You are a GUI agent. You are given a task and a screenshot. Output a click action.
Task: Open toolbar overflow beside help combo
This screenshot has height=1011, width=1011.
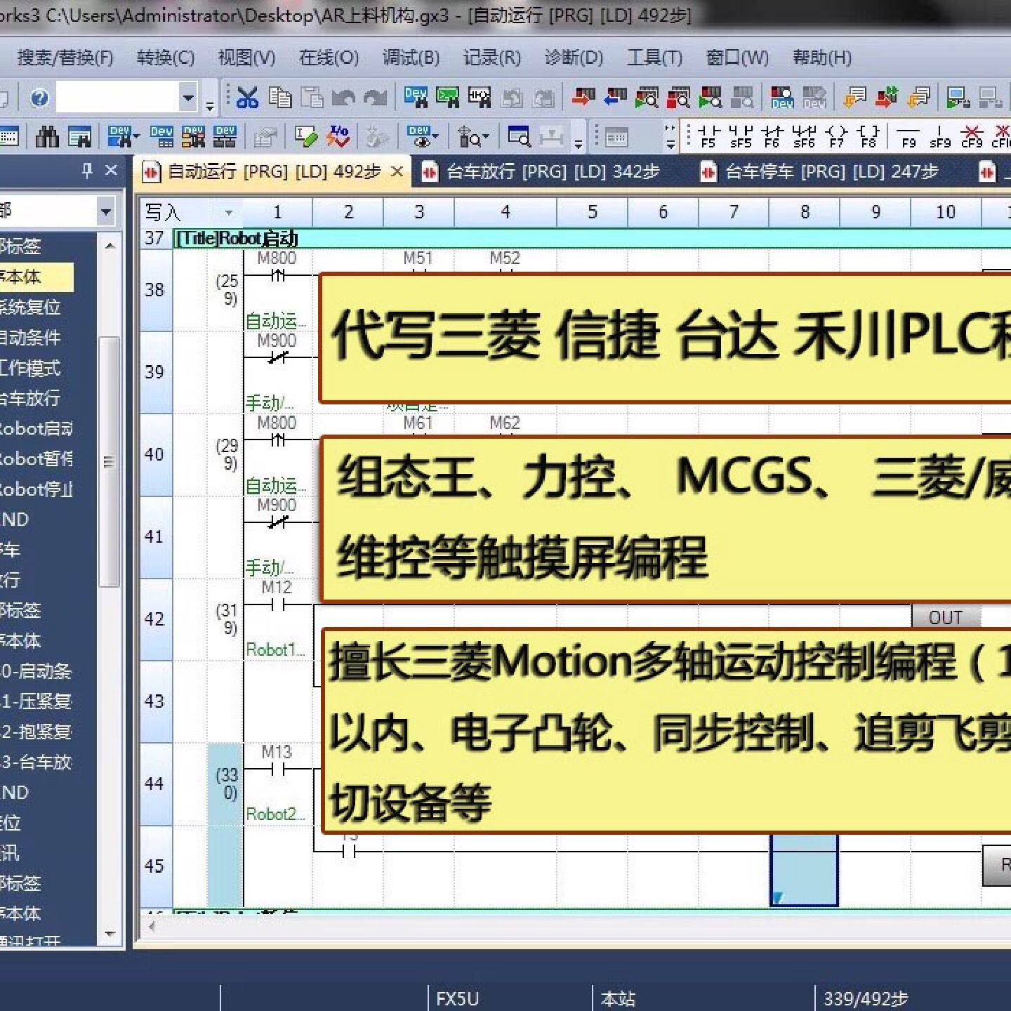click(209, 105)
